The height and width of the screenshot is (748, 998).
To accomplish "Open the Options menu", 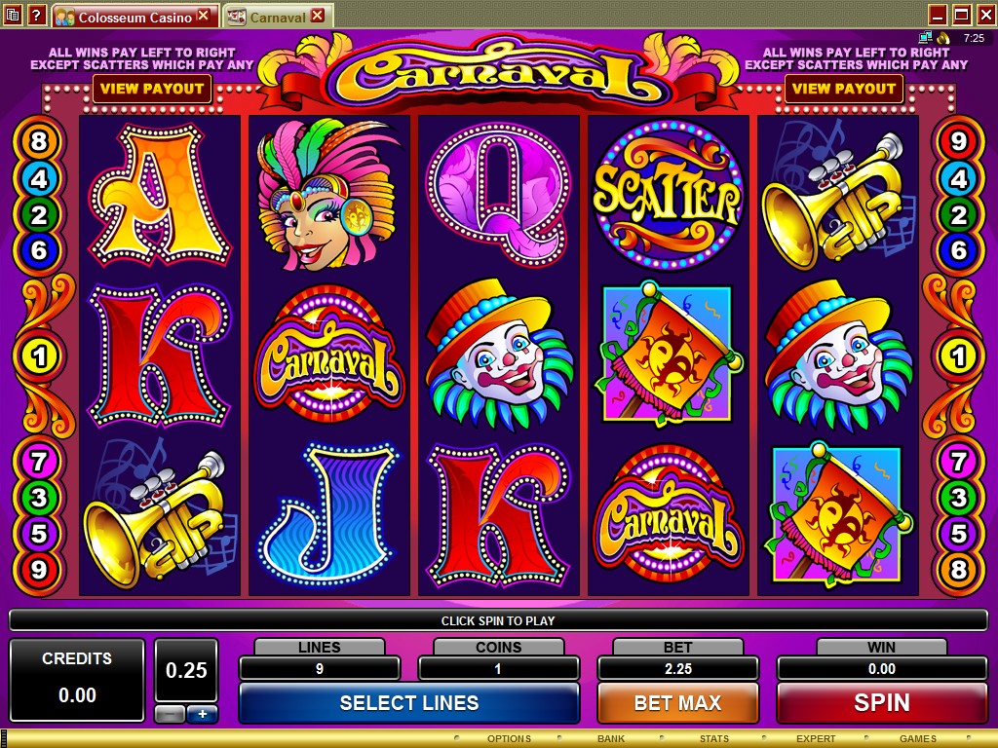I will point(509,738).
